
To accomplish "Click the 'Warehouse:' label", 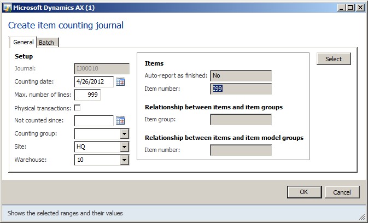I will (x=31, y=160).
